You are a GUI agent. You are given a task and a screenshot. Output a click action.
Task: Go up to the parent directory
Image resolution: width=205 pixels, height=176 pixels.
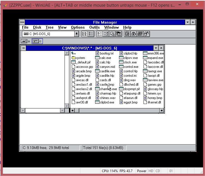(73, 53)
